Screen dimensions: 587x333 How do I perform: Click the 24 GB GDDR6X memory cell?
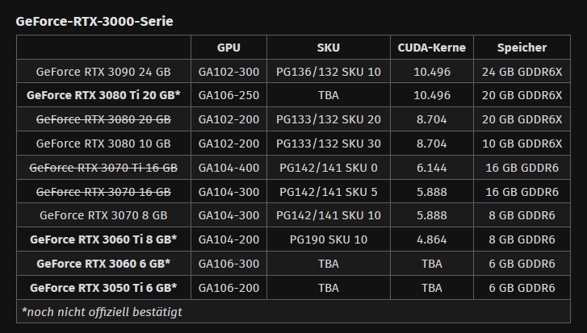pyautogui.click(x=522, y=72)
